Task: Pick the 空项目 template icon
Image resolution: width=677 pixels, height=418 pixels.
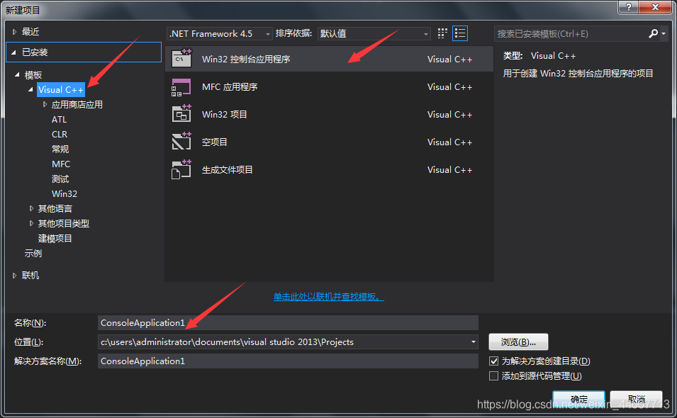Action: point(181,142)
